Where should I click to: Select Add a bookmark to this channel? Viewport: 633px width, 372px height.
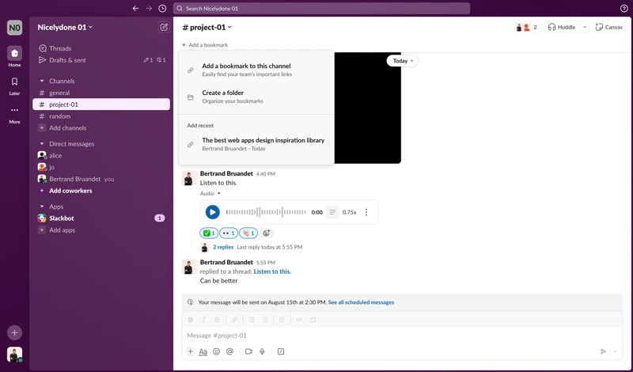(x=256, y=70)
